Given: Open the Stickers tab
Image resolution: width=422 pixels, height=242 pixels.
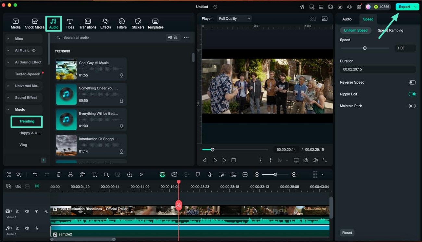Looking at the screenshot, I should (x=138, y=24).
